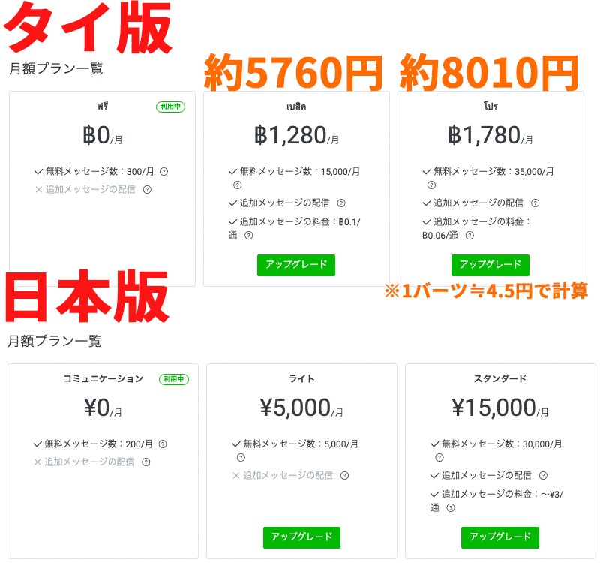Select the ¥15,000/月 スタンダード plan price
The width and height of the screenshot is (600, 563).
pyautogui.click(x=499, y=408)
